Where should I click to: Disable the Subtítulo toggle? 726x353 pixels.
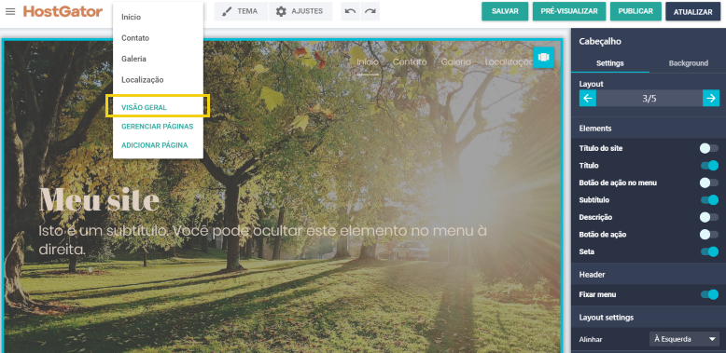click(x=709, y=200)
